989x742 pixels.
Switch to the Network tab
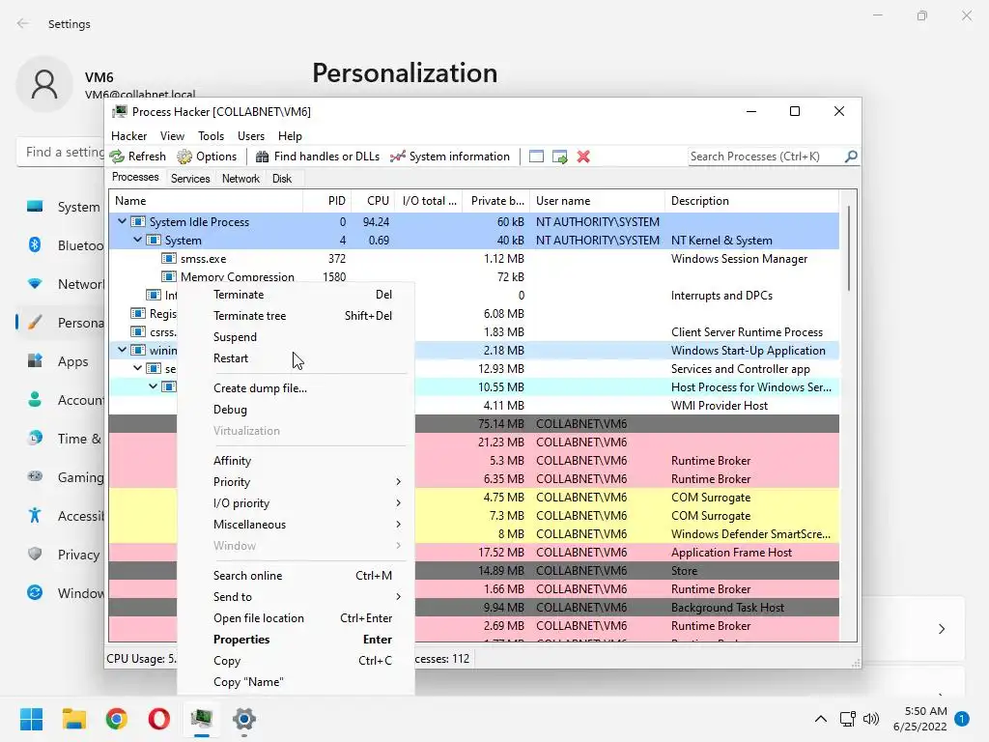240,179
